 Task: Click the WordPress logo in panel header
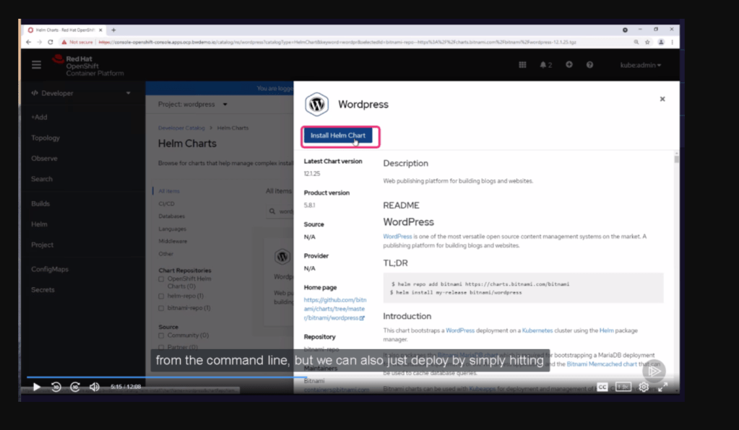316,104
